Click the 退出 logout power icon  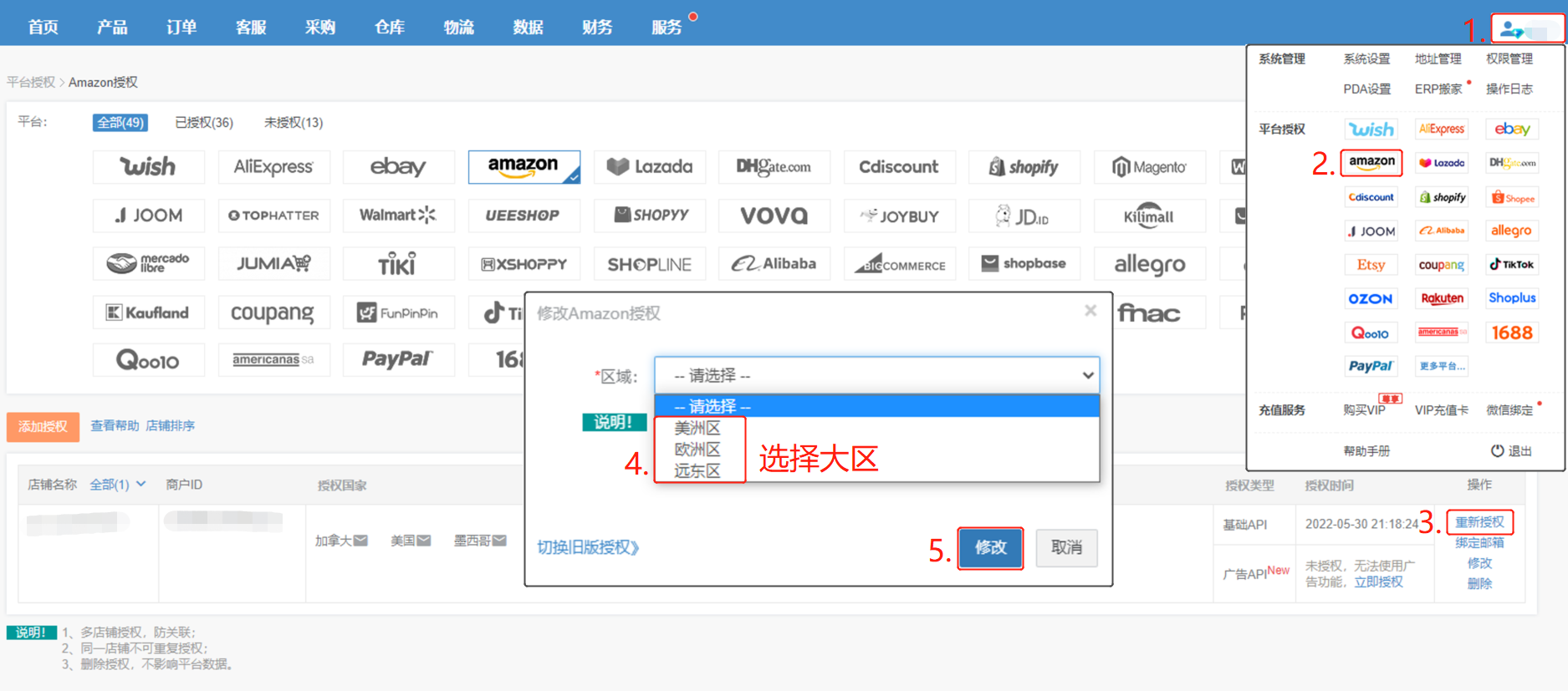tap(1498, 451)
